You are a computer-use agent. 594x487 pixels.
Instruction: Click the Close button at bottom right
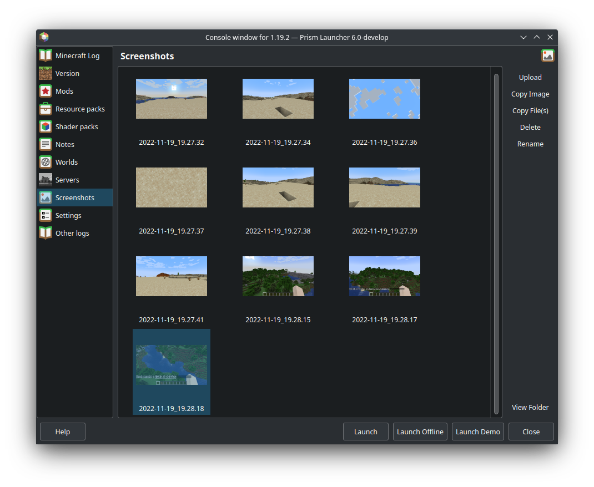tap(531, 432)
